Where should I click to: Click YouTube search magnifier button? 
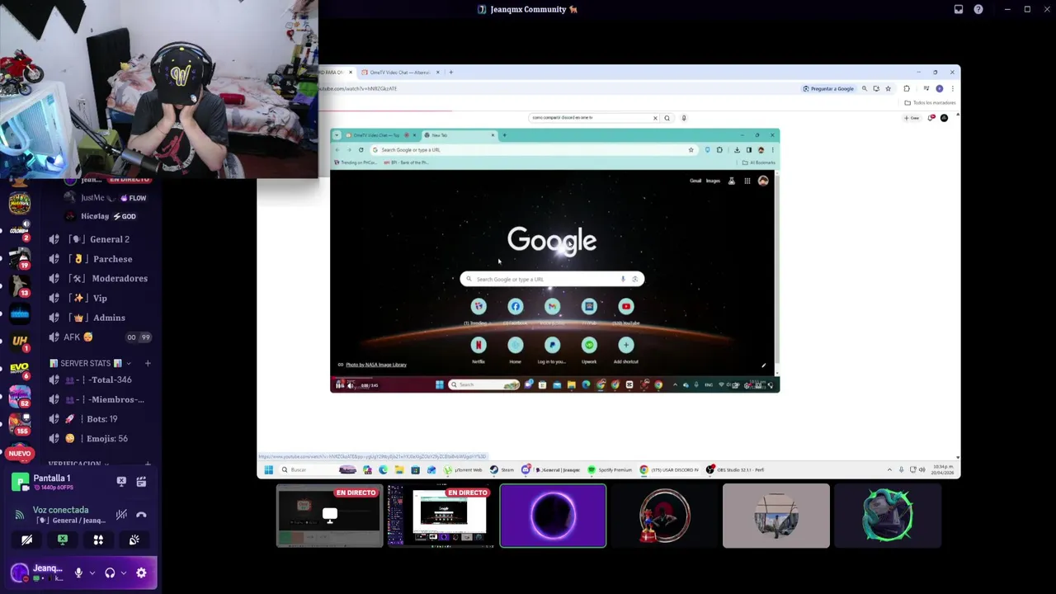point(667,118)
